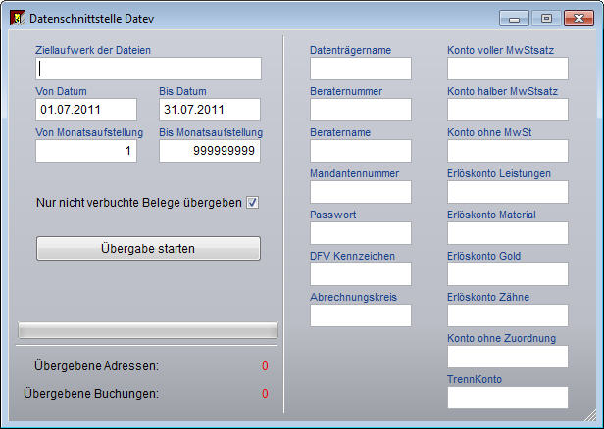Focus the TrennKonto input field
The width and height of the screenshot is (604, 429).
508,398
